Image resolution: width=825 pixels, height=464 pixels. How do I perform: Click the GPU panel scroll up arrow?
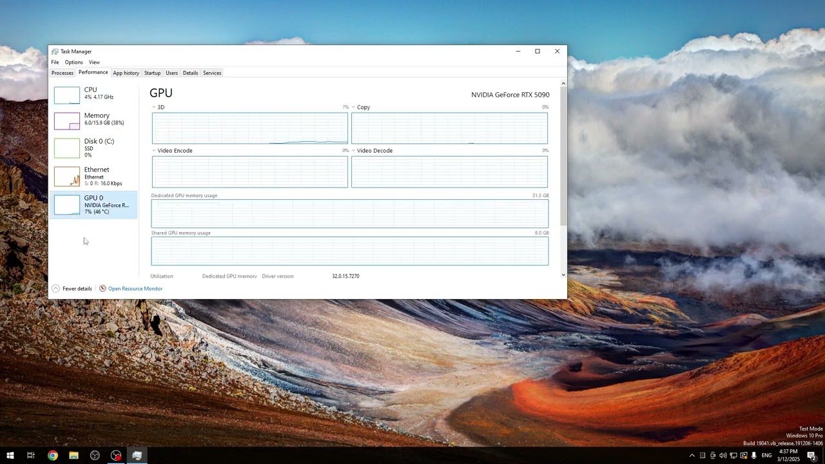click(x=563, y=83)
